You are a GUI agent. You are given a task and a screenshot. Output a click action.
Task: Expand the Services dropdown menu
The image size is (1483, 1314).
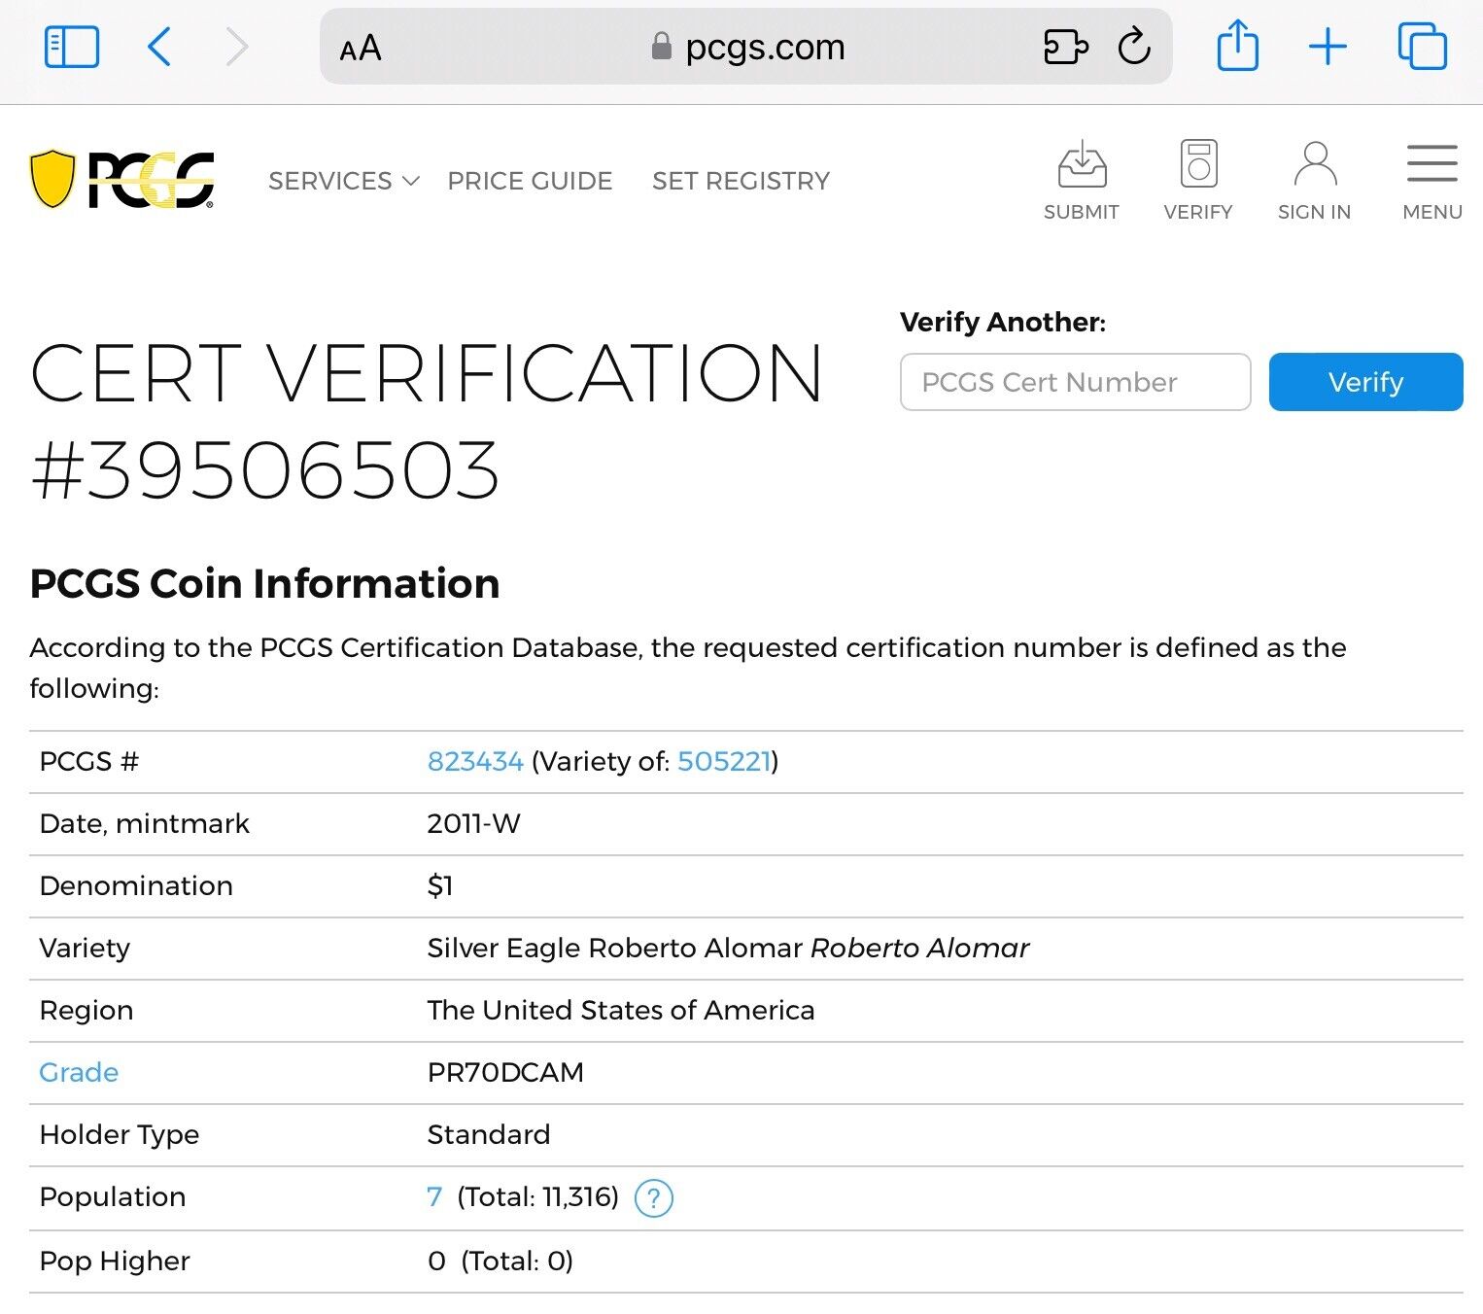pyautogui.click(x=344, y=181)
